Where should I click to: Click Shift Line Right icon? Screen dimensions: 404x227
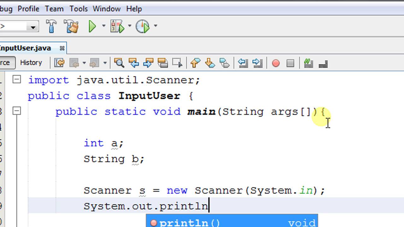(x=258, y=63)
